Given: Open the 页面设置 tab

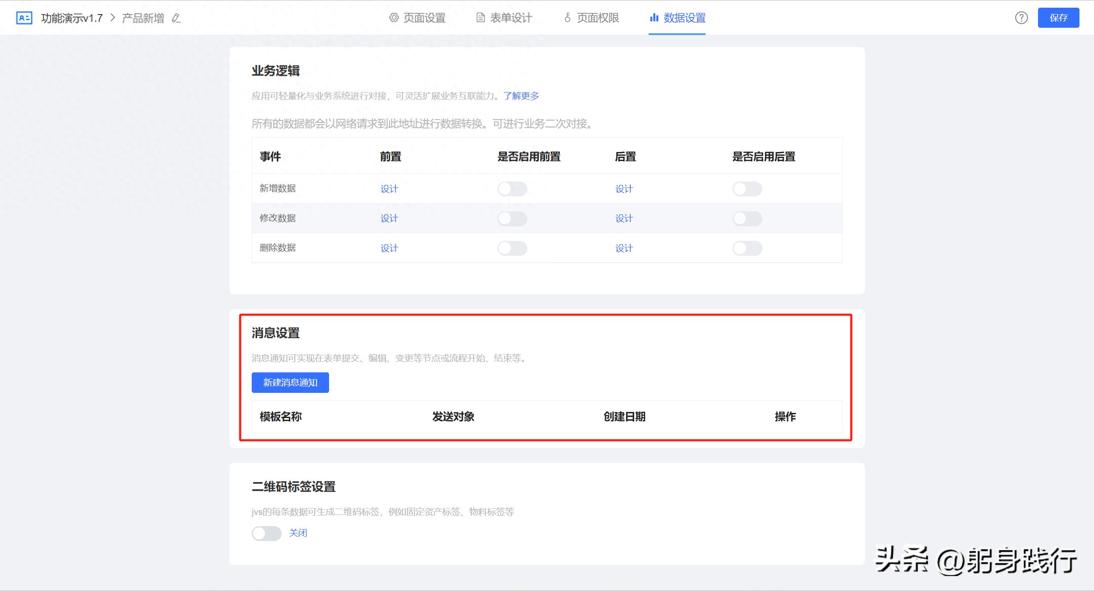Looking at the screenshot, I should point(418,18).
